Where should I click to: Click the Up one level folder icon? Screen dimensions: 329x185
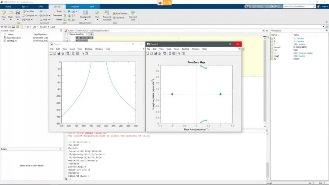click(x=10, y=27)
